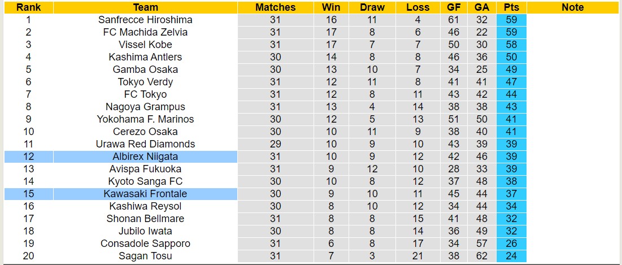Select rank 12 highlighted cell
The width and height of the screenshot is (622, 265).
[x=28, y=157]
